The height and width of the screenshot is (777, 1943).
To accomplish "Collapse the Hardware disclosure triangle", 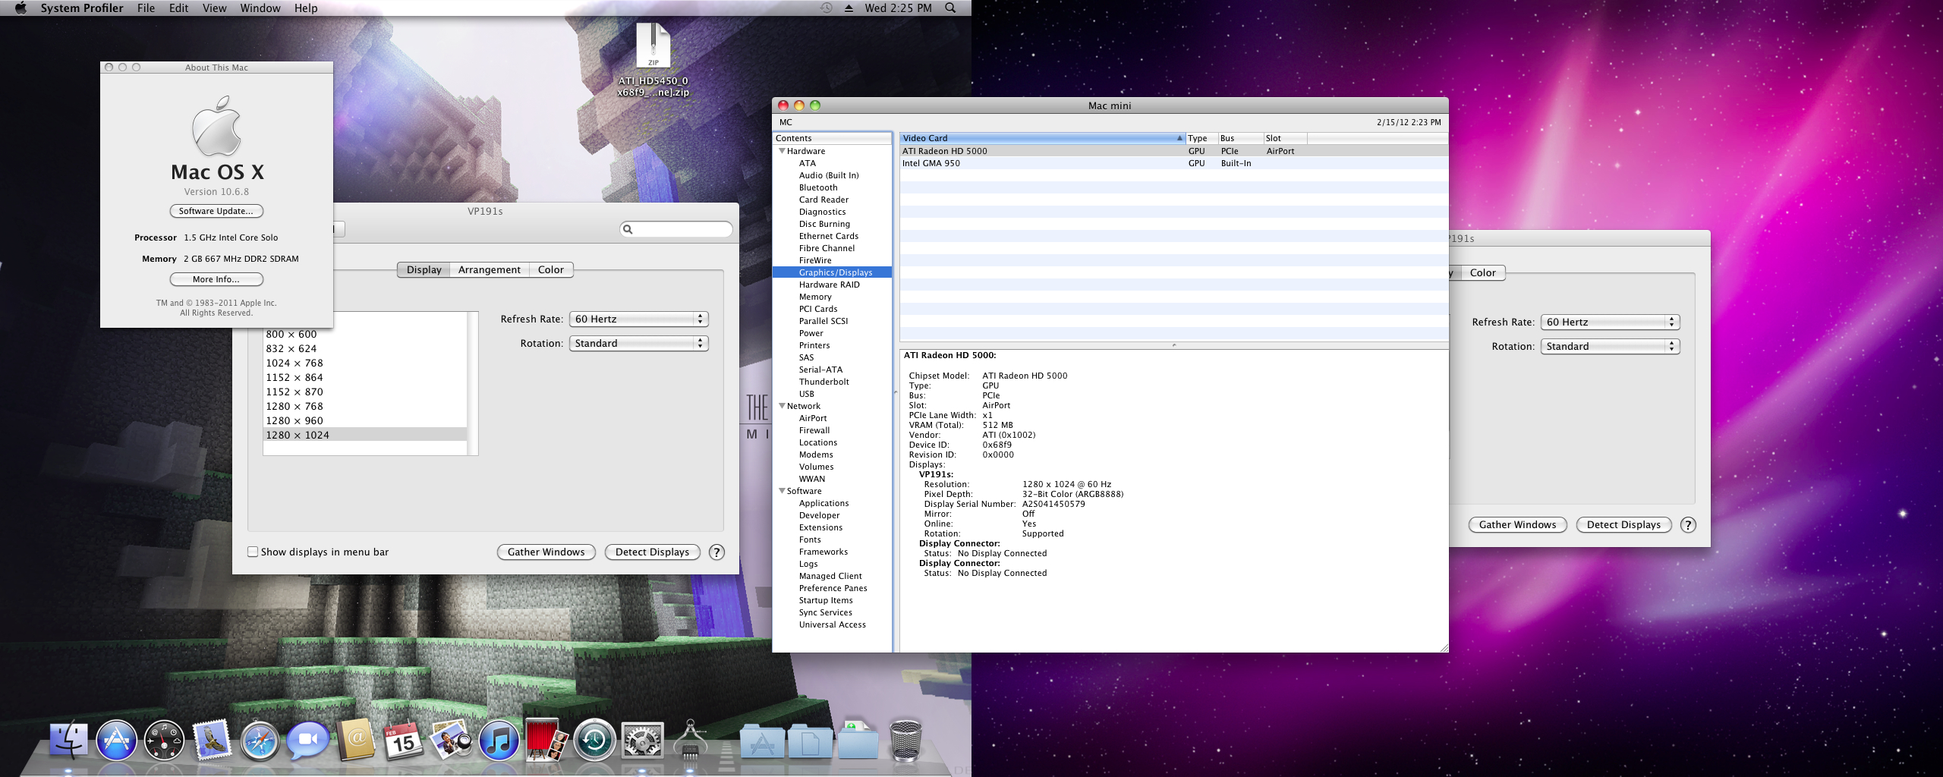I will 782,151.
